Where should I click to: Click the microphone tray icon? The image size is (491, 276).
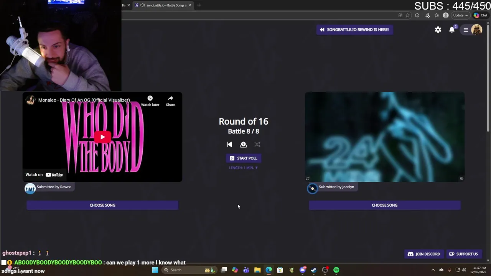coord(450,270)
